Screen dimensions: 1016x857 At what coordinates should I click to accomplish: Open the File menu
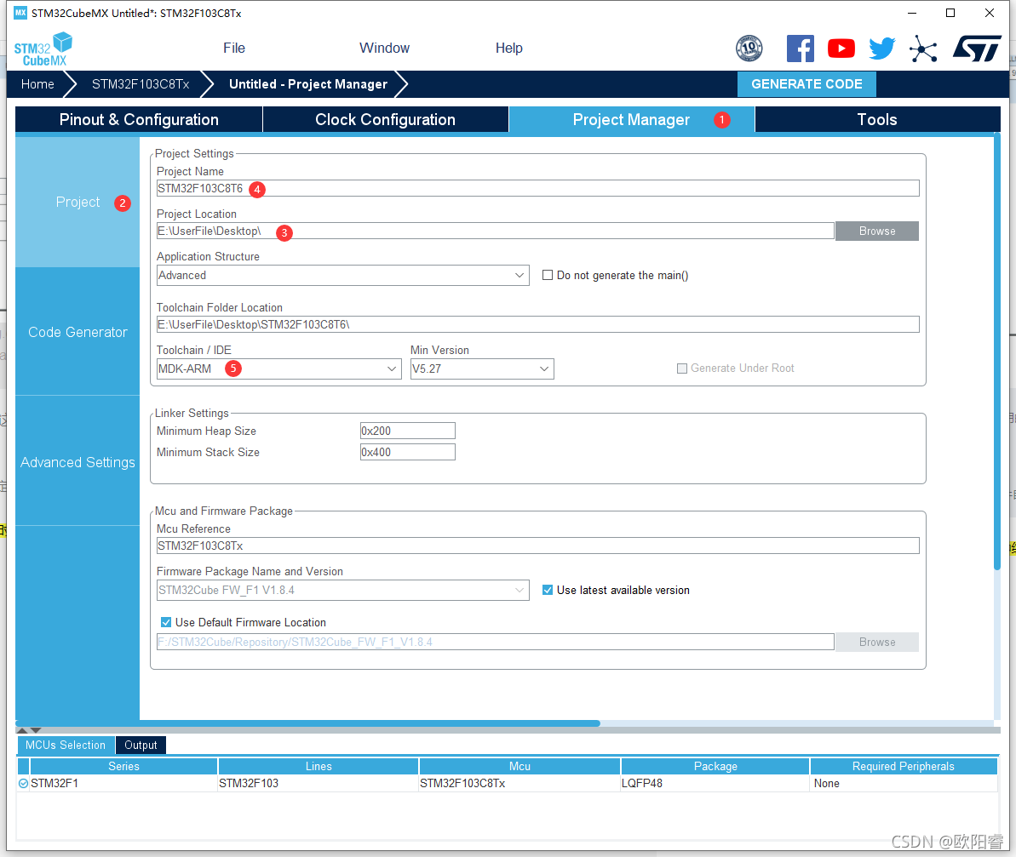click(x=234, y=48)
